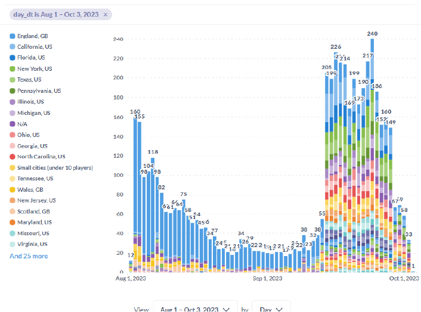Open the Day granularity dropdown
This screenshot has height=312, width=421.
click(x=271, y=310)
